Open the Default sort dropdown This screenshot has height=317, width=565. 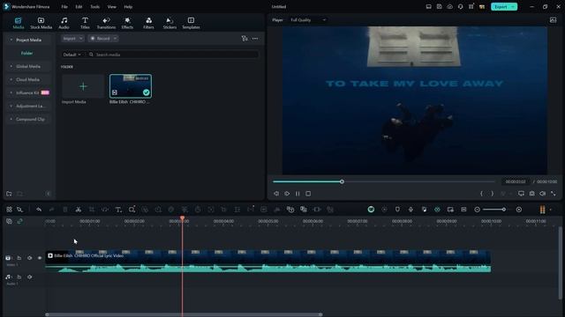[72, 55]
